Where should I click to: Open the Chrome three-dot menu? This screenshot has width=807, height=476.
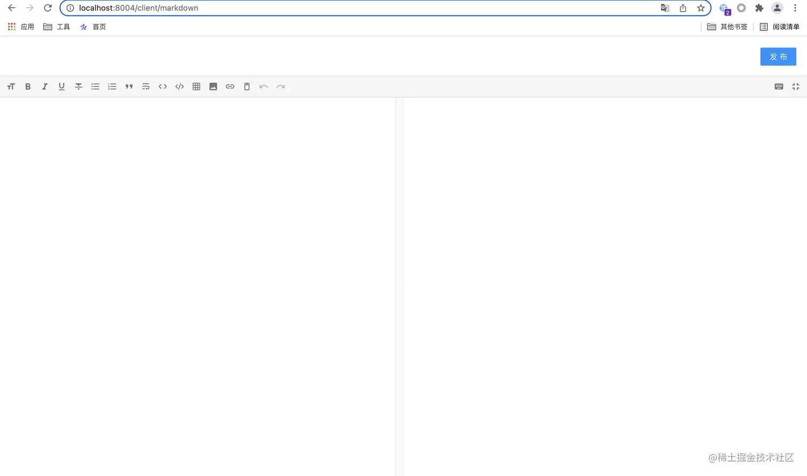click(795, 8)
